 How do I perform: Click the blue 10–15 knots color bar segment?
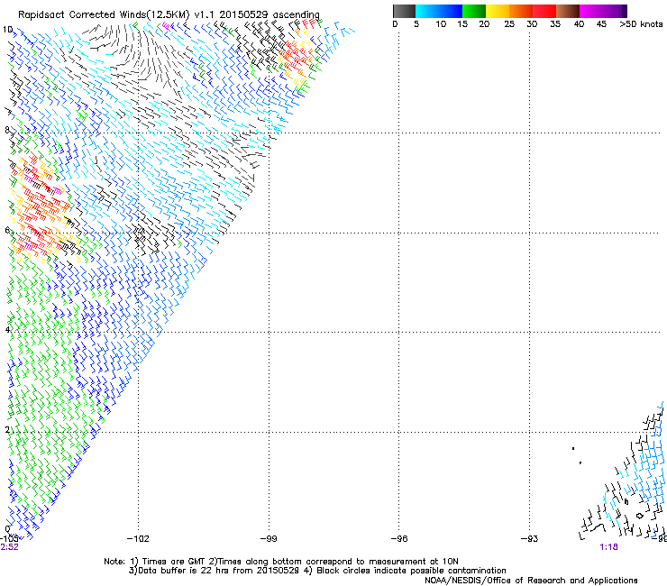[x=451, y=11]
